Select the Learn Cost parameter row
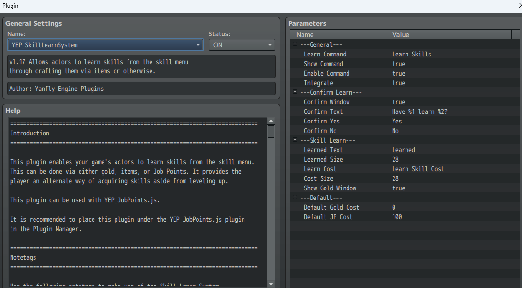This screenshot has width=522, height=288. (x=405, y=169)
